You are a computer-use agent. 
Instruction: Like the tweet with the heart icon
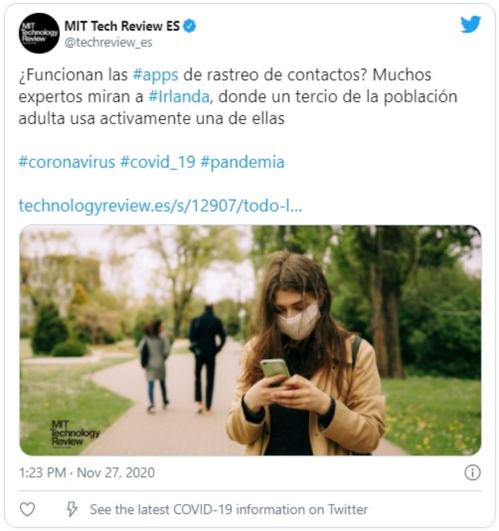tap(27, 509)
